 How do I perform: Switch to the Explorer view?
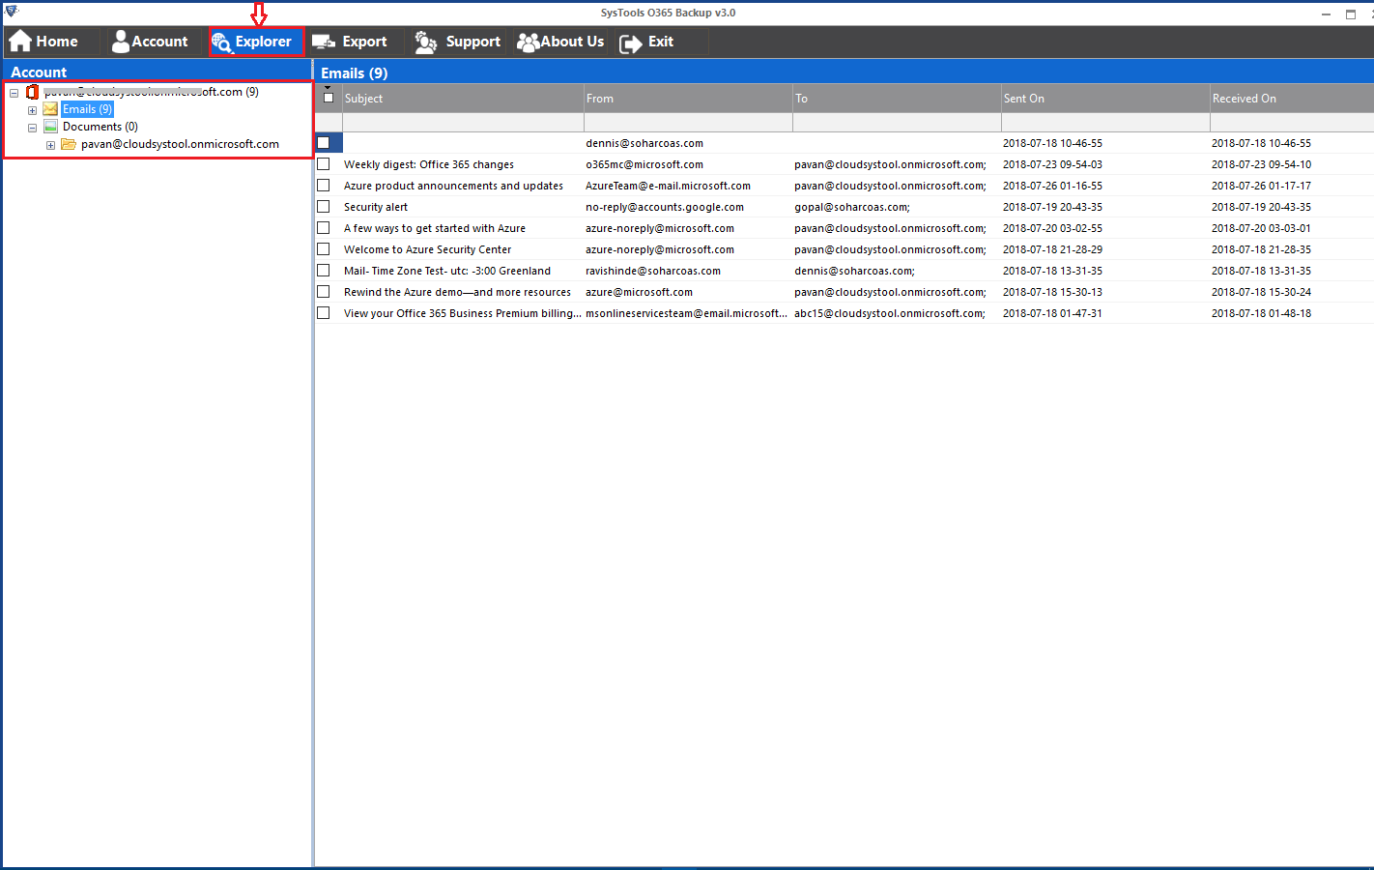point(256,42)
